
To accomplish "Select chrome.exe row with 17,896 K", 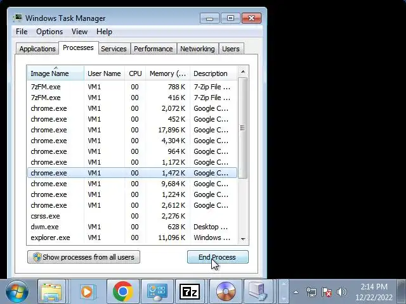I will (132, 130).
